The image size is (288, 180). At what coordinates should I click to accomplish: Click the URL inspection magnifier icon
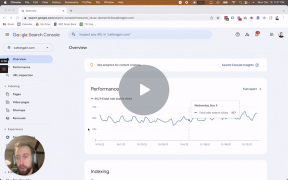coord(7,75)
